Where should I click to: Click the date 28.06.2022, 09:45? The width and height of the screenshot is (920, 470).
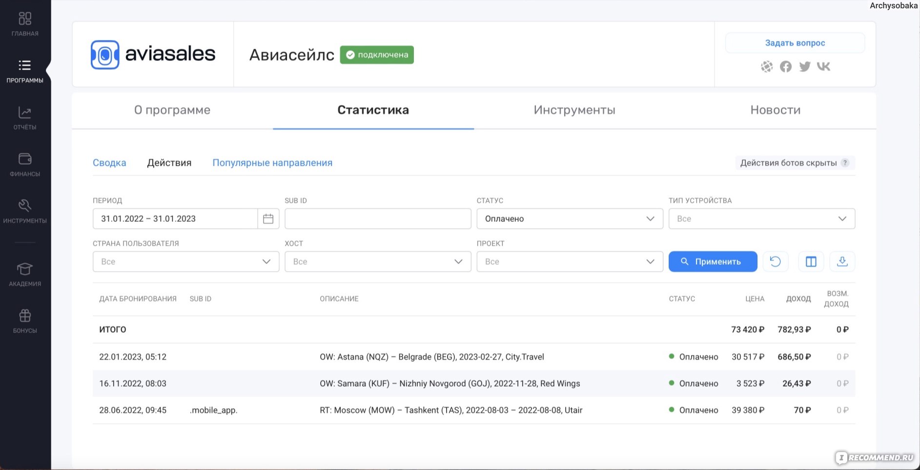[x=133, y=411]
